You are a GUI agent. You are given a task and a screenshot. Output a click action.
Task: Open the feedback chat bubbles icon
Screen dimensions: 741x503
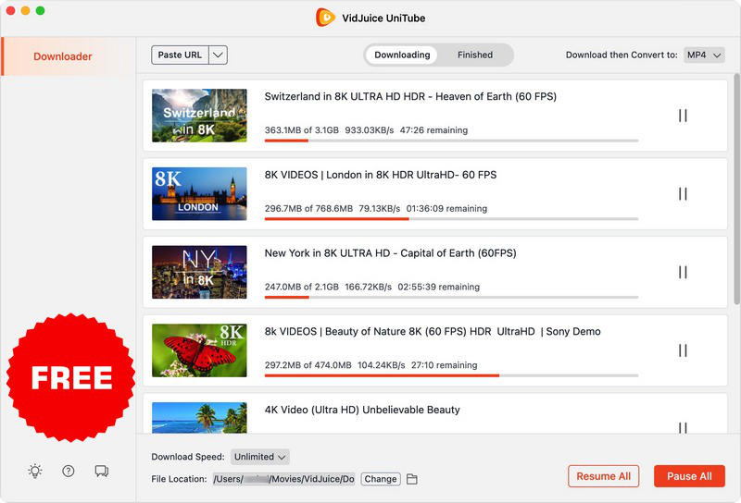[x=102, y=471]
